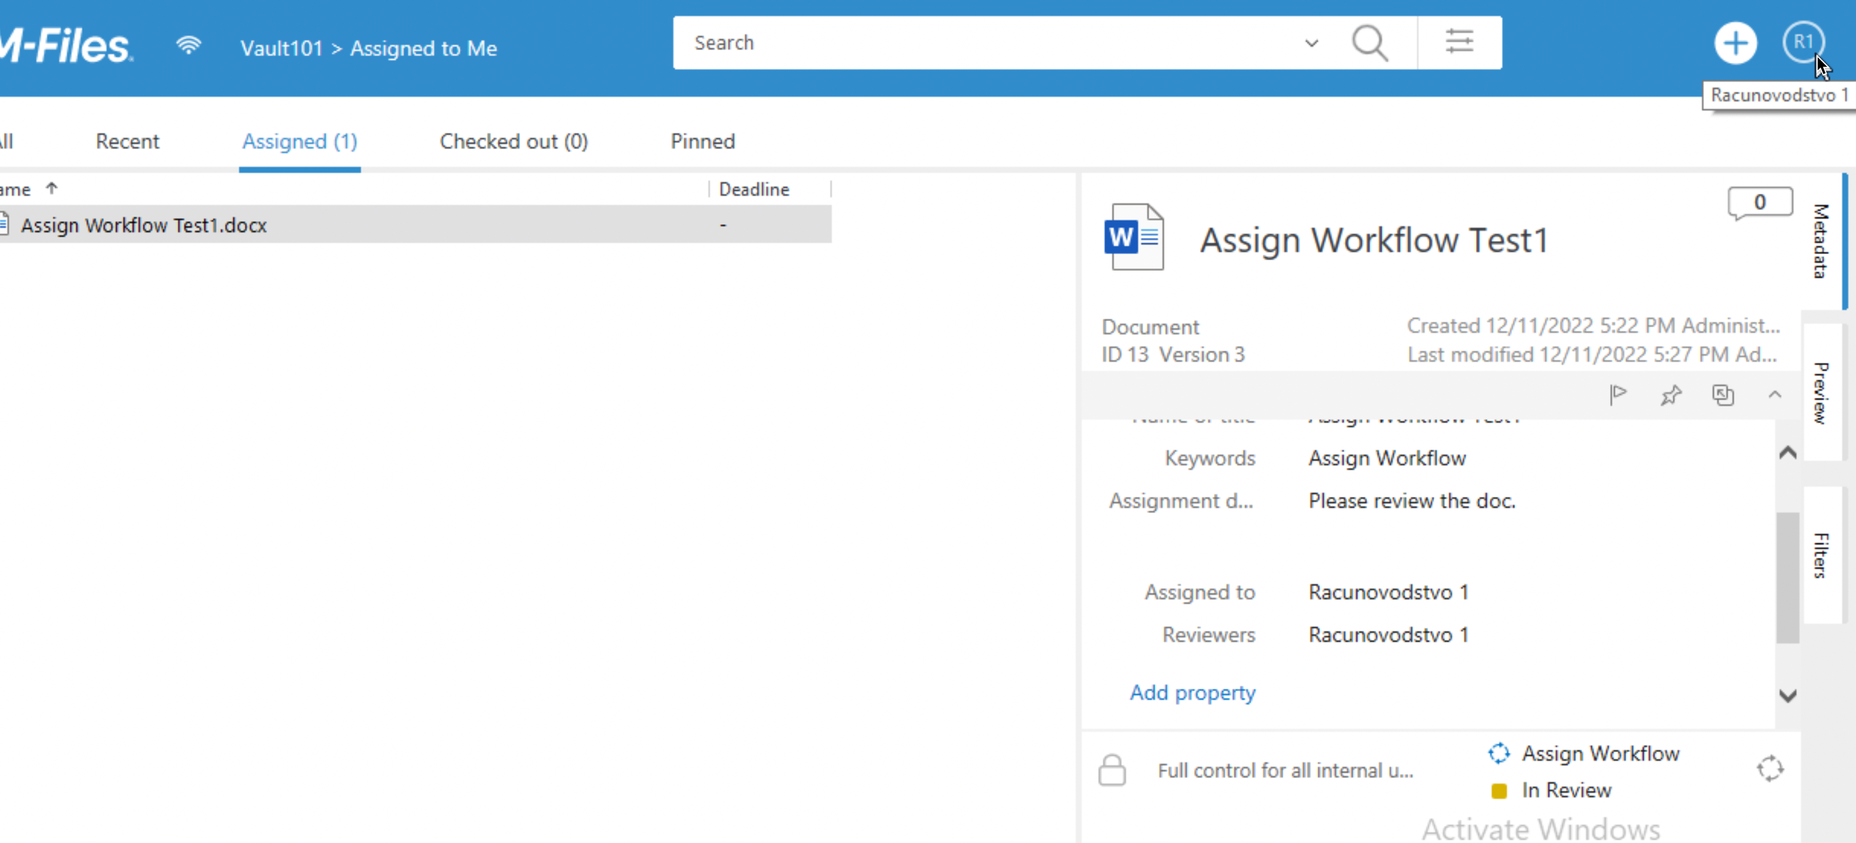Pop out the metadata card
The width and height of the screenshot is (1856, 843).
1723,395
